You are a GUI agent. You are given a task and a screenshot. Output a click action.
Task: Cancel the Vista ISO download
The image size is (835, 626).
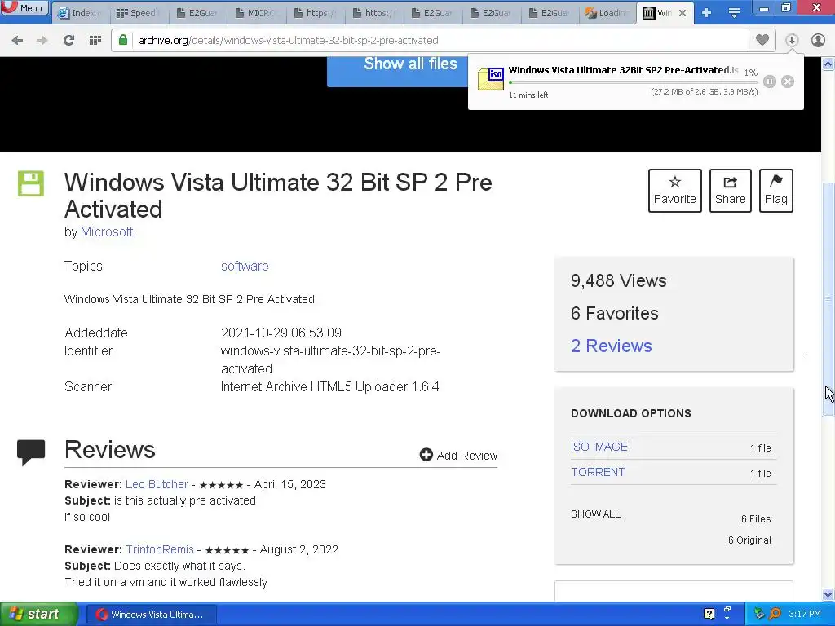tap(788, 82)
